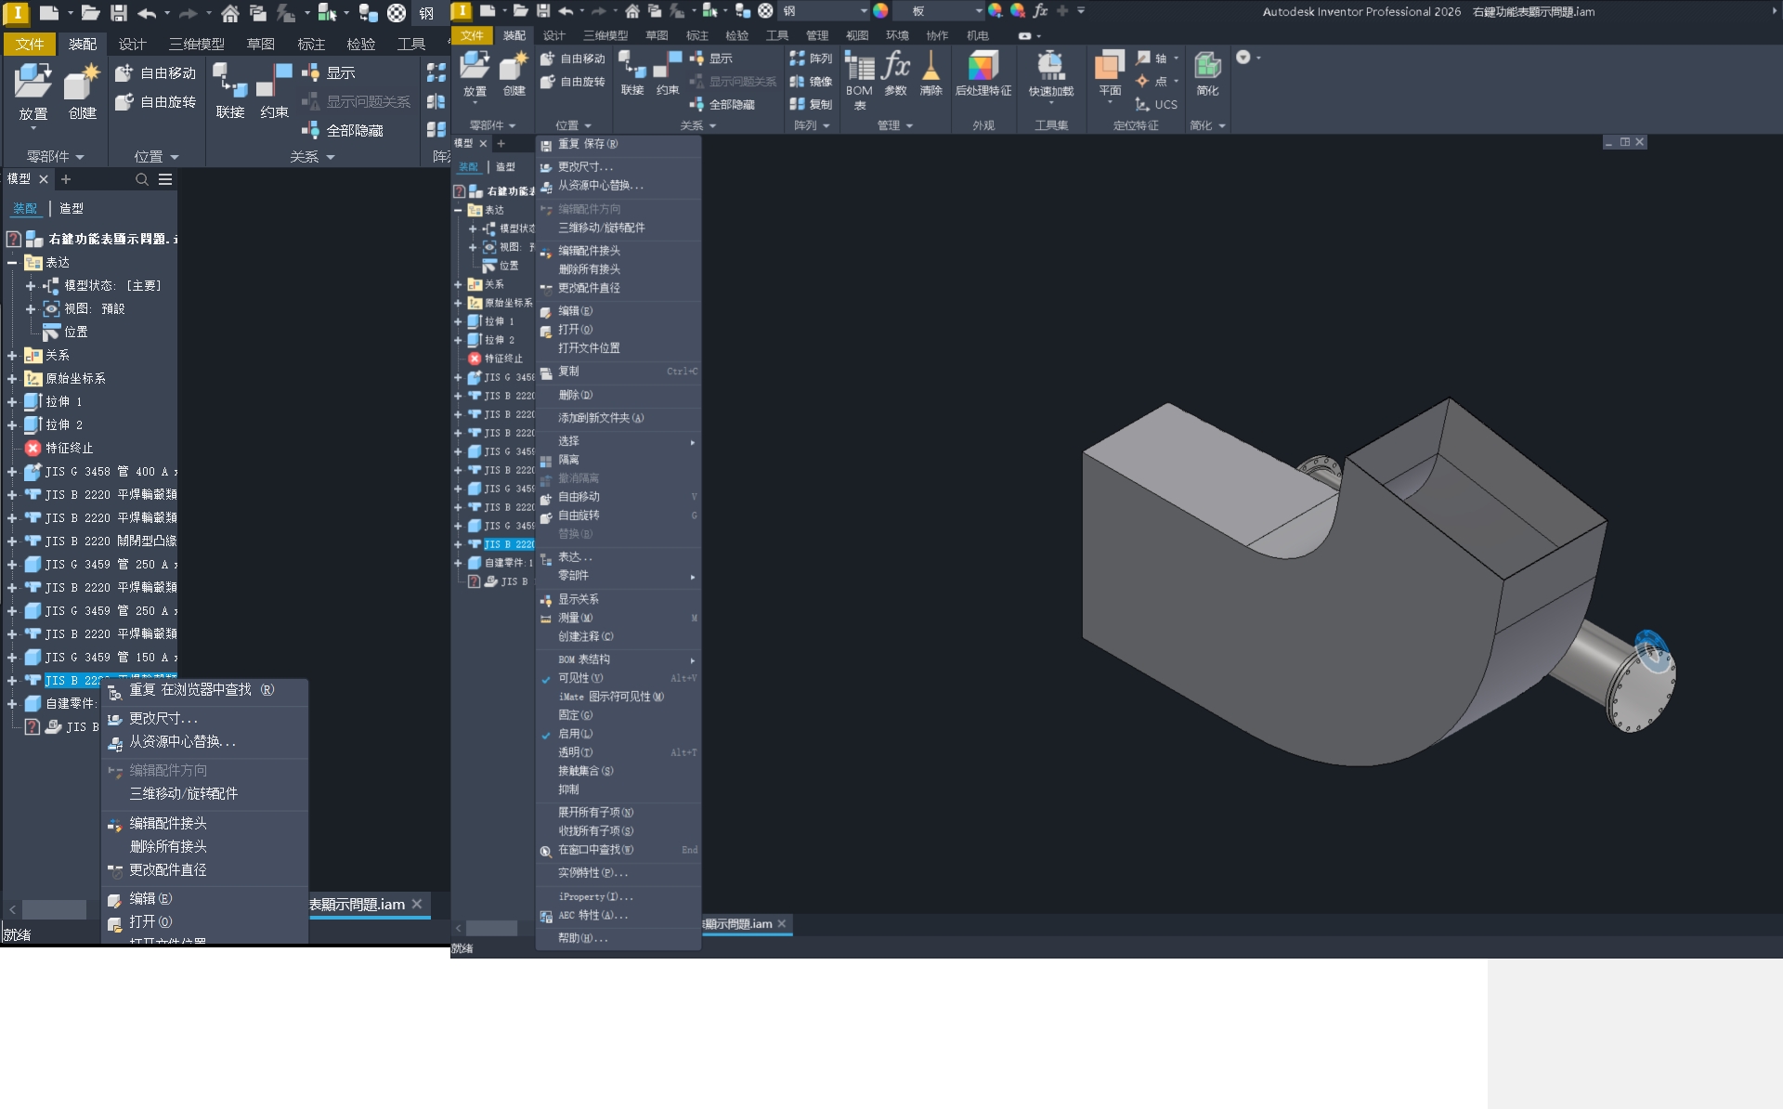The width and height of the screenshot is (1783, 1109).
Task: Toggle 透明(T) in the context menu
Action: (x=618, y=752)
